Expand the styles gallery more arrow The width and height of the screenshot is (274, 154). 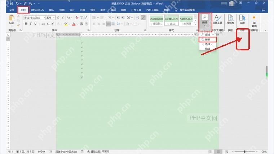click(x=195, y=24)
